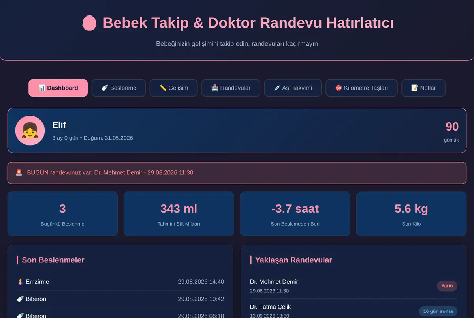Click the main title 'Bebek Takip & Doktor Randevu Hatırlatıcı'
The height and width of the screenshot is (318, 474).
coord(248,23)
